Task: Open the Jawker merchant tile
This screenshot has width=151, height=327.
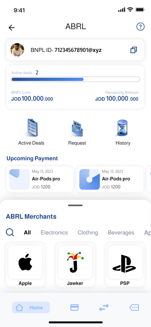Action: (x=75, y=265)
